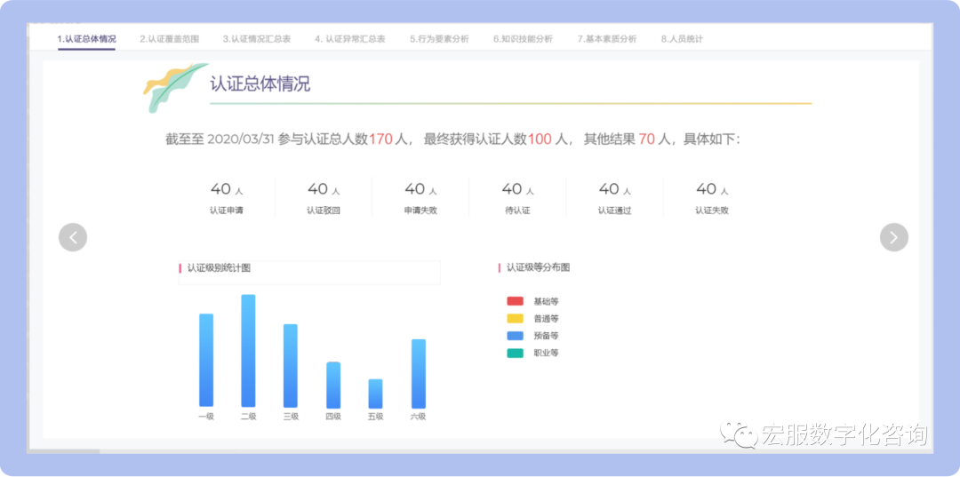Open the 3.认证情况汇总表 tab
This screenshot has width=960, height=477.
click(257, 39)
